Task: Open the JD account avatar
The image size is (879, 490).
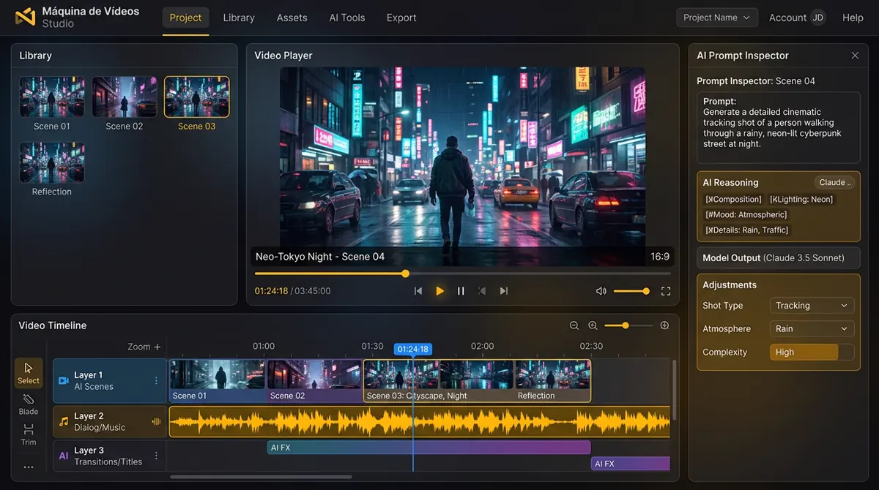Action: click(817, 18)
